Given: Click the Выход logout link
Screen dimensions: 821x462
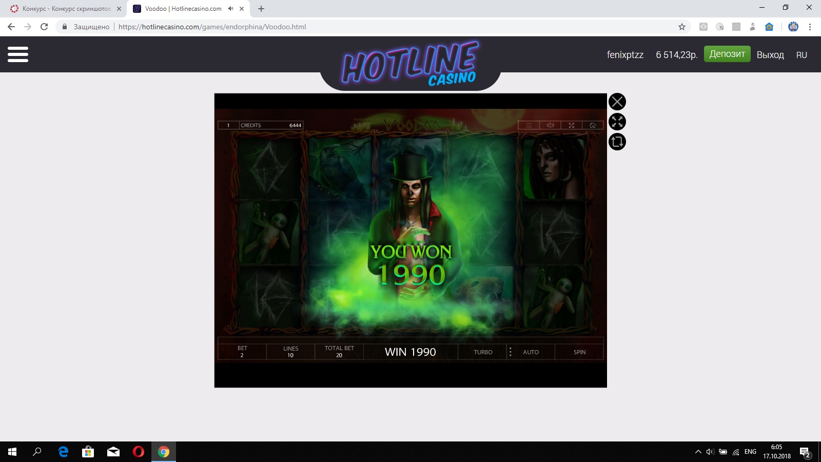Looking at the screenshot, I should tap(770, 55).
